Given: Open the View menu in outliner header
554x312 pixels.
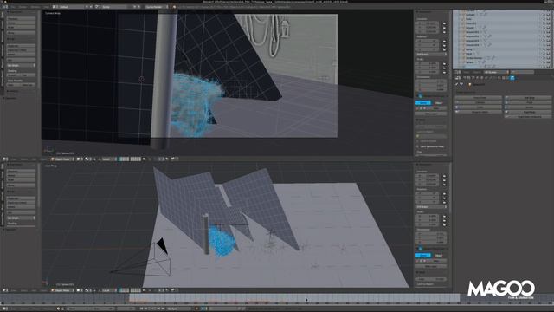Looking at the screenshot, I should pyautogui.click(x=467, y=72).
